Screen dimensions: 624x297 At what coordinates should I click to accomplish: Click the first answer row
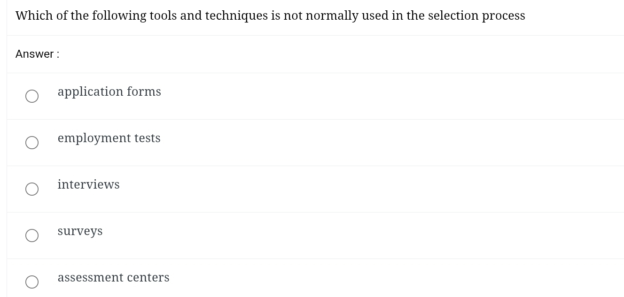(x=312, y=96)
